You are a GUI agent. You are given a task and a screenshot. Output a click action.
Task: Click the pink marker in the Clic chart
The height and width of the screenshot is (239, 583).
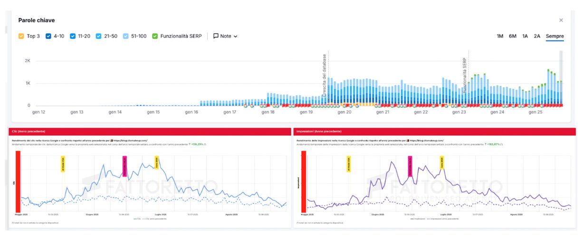click(x=125, y=165)
